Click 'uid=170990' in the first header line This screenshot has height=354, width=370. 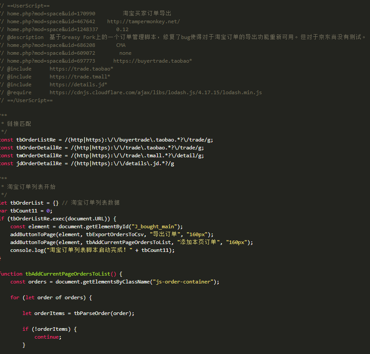tap(80, 14)
